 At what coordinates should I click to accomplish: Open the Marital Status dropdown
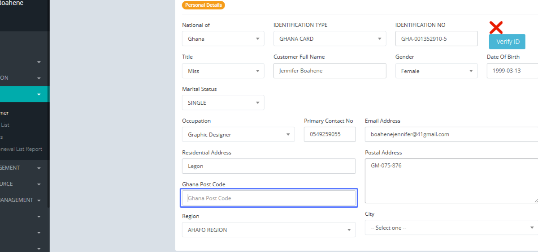click(223, 103)
